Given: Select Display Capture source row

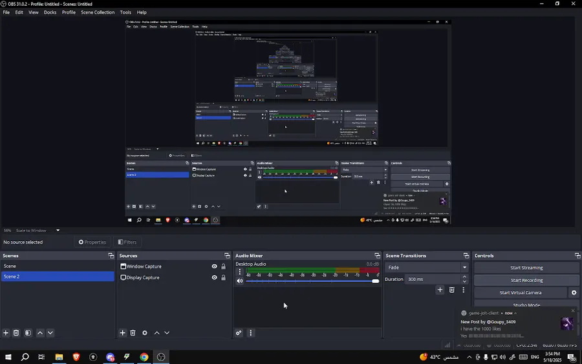Looking at the screenshot, I should point(174,277).
